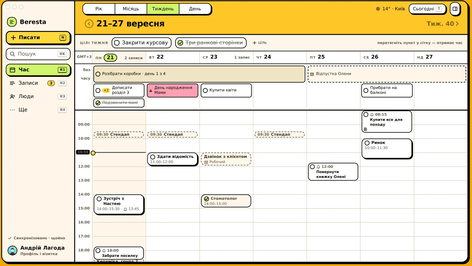Click the calendar icon in Відпустка Олени

312,74
